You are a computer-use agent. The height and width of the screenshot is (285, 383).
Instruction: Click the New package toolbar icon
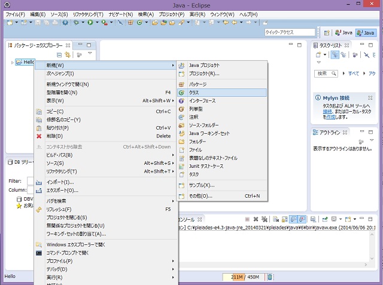[x=130, y=23]
